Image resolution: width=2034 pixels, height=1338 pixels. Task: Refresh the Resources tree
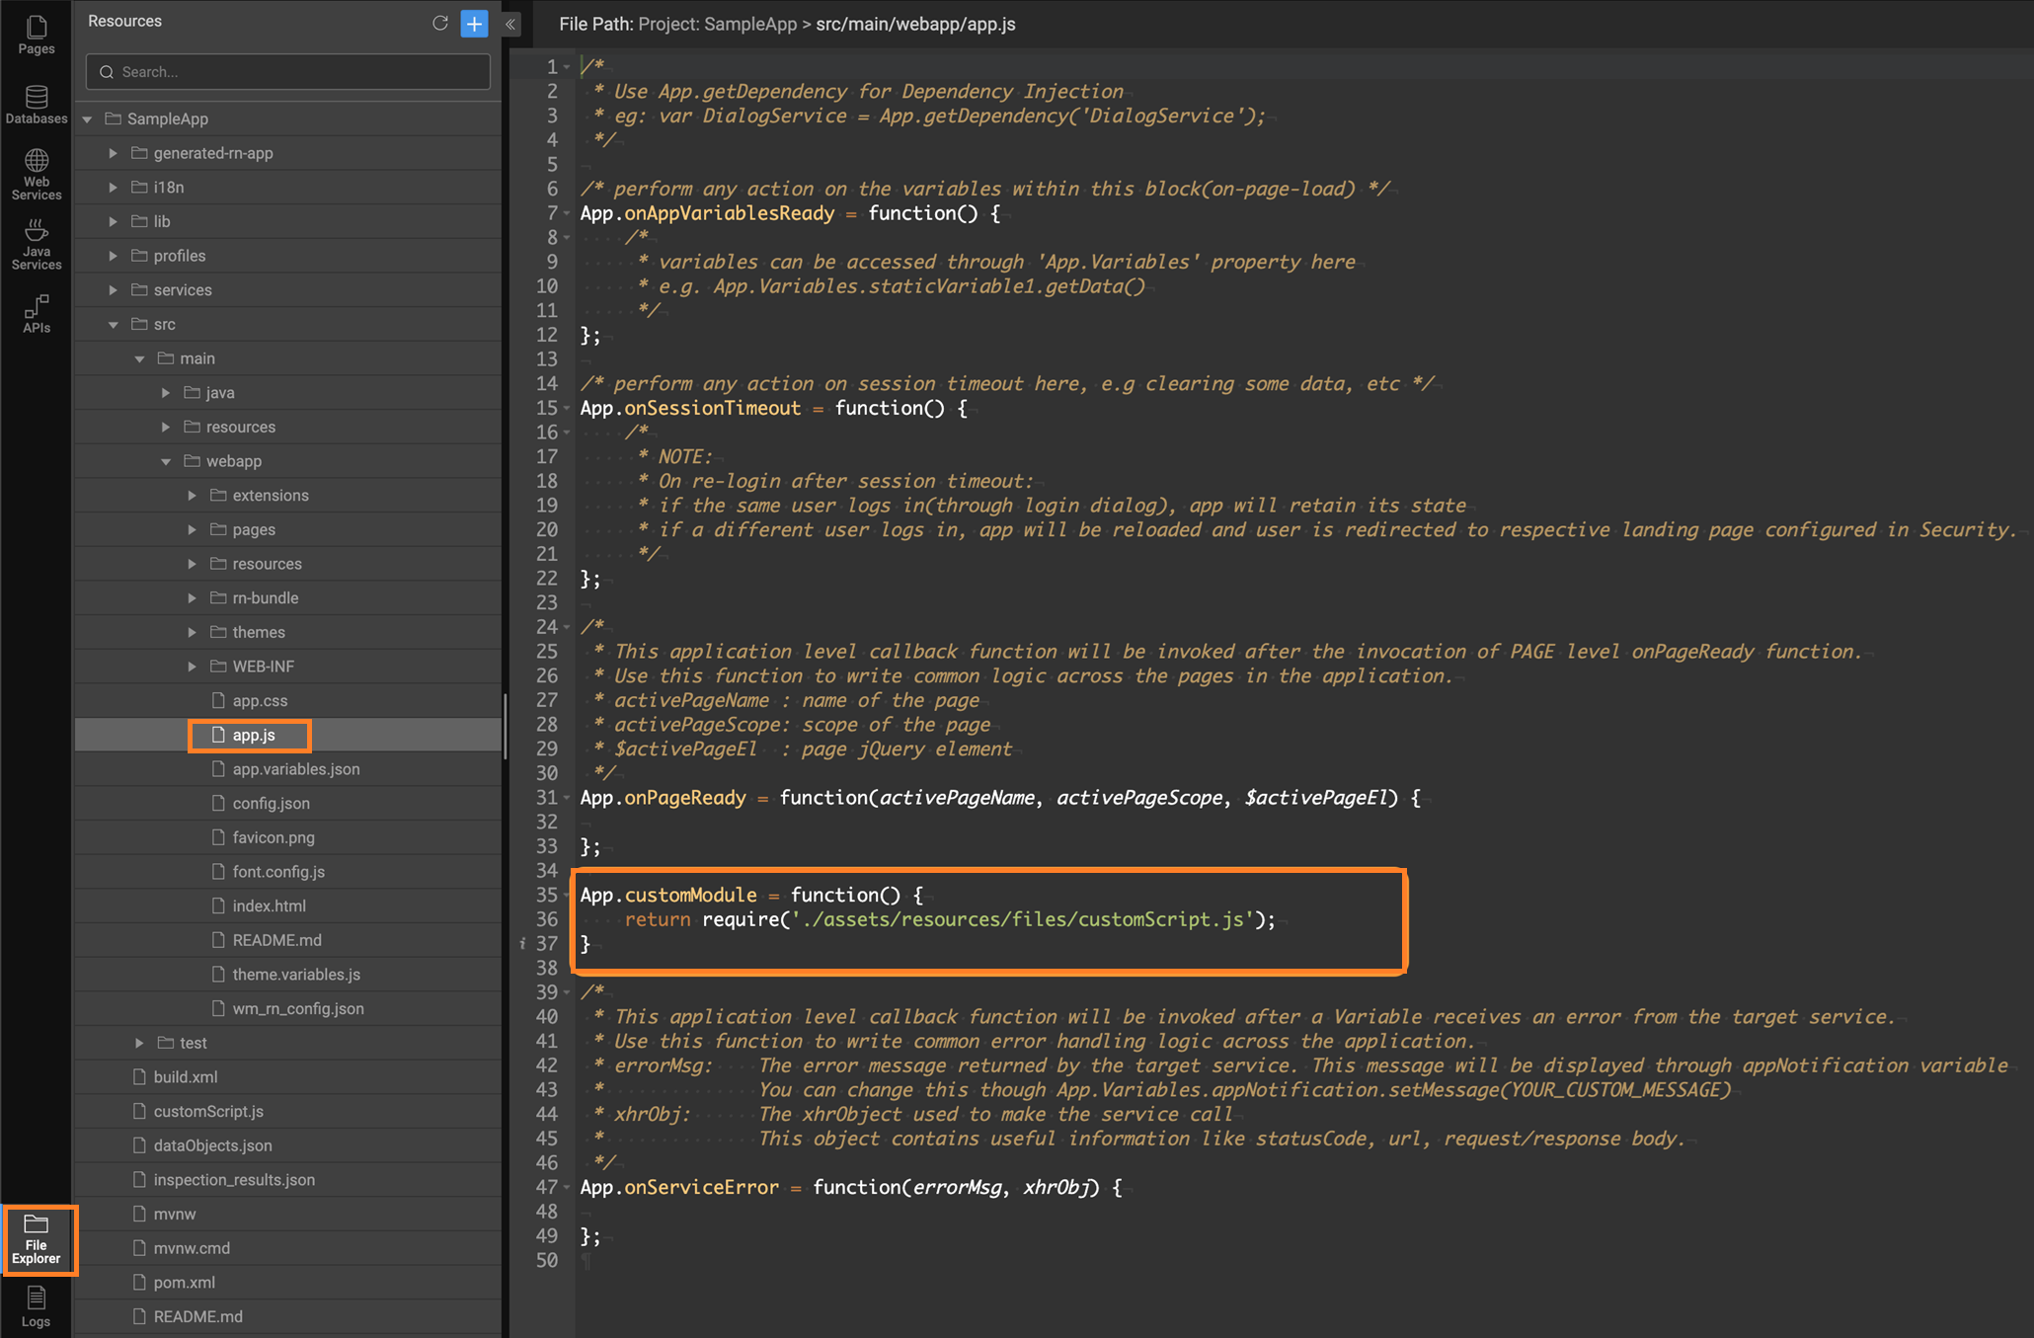[x=440, y=23]
